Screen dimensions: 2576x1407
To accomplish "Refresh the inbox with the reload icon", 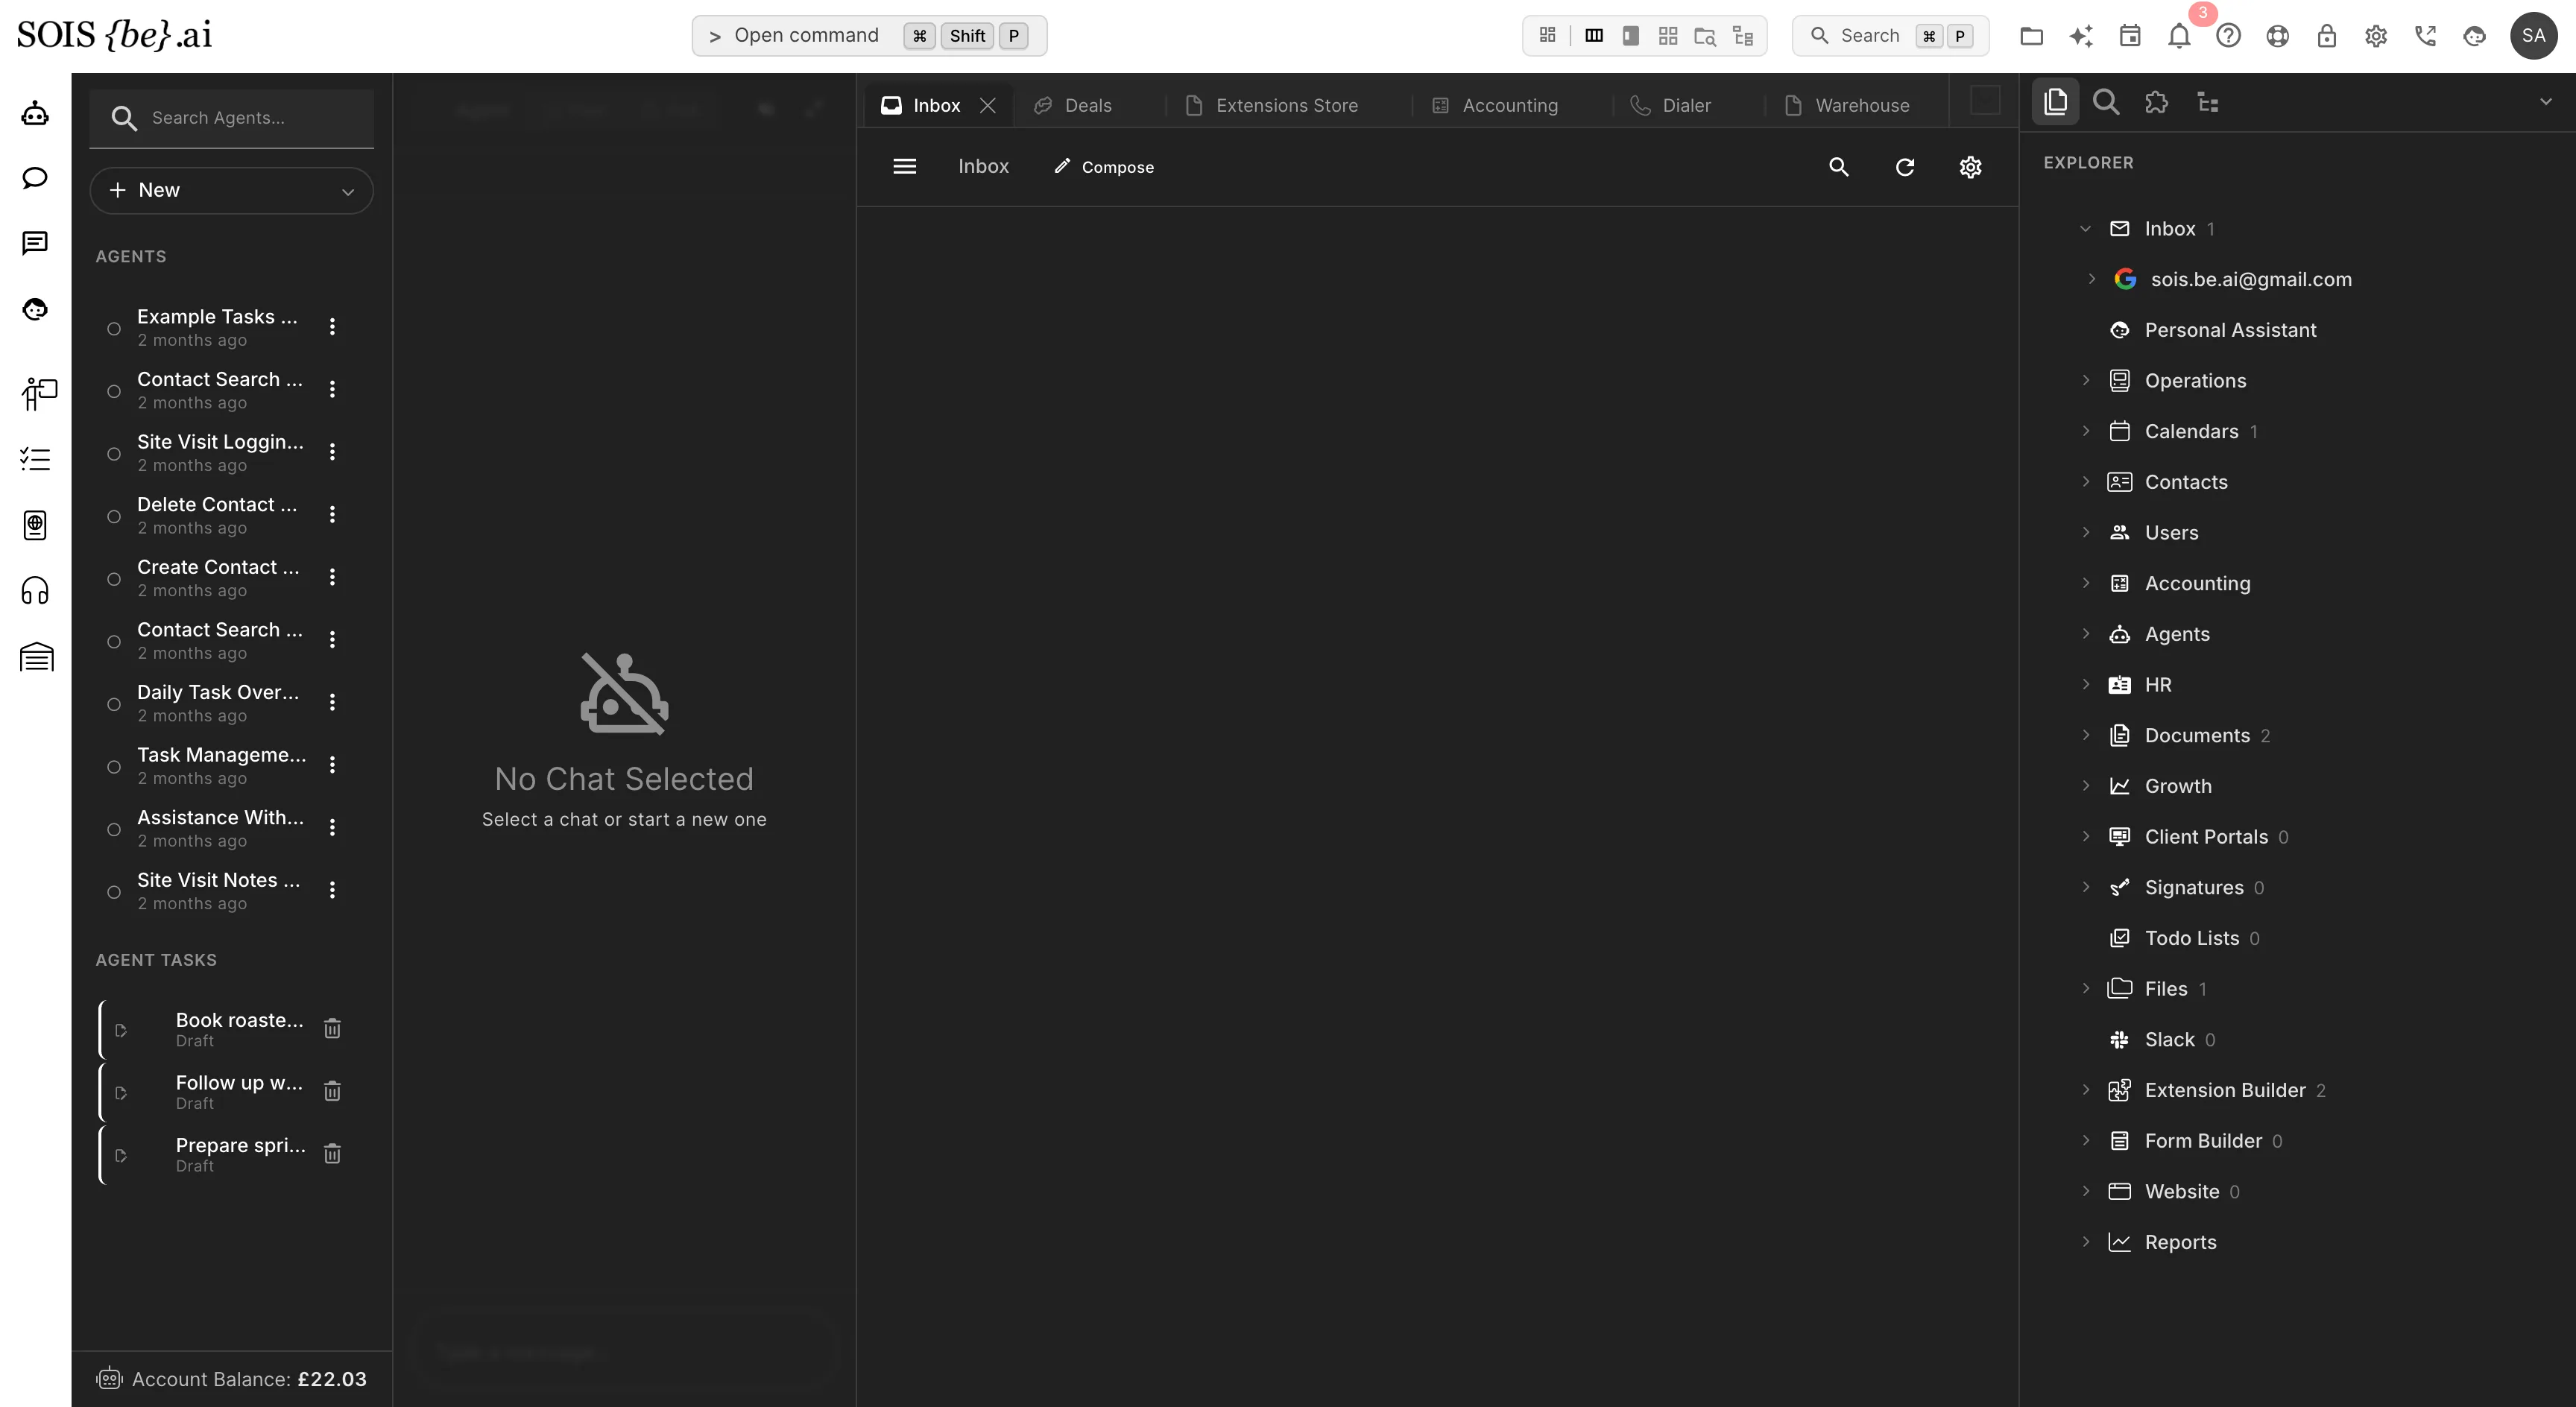I will pyautogui.click(x=1905, y=167).
